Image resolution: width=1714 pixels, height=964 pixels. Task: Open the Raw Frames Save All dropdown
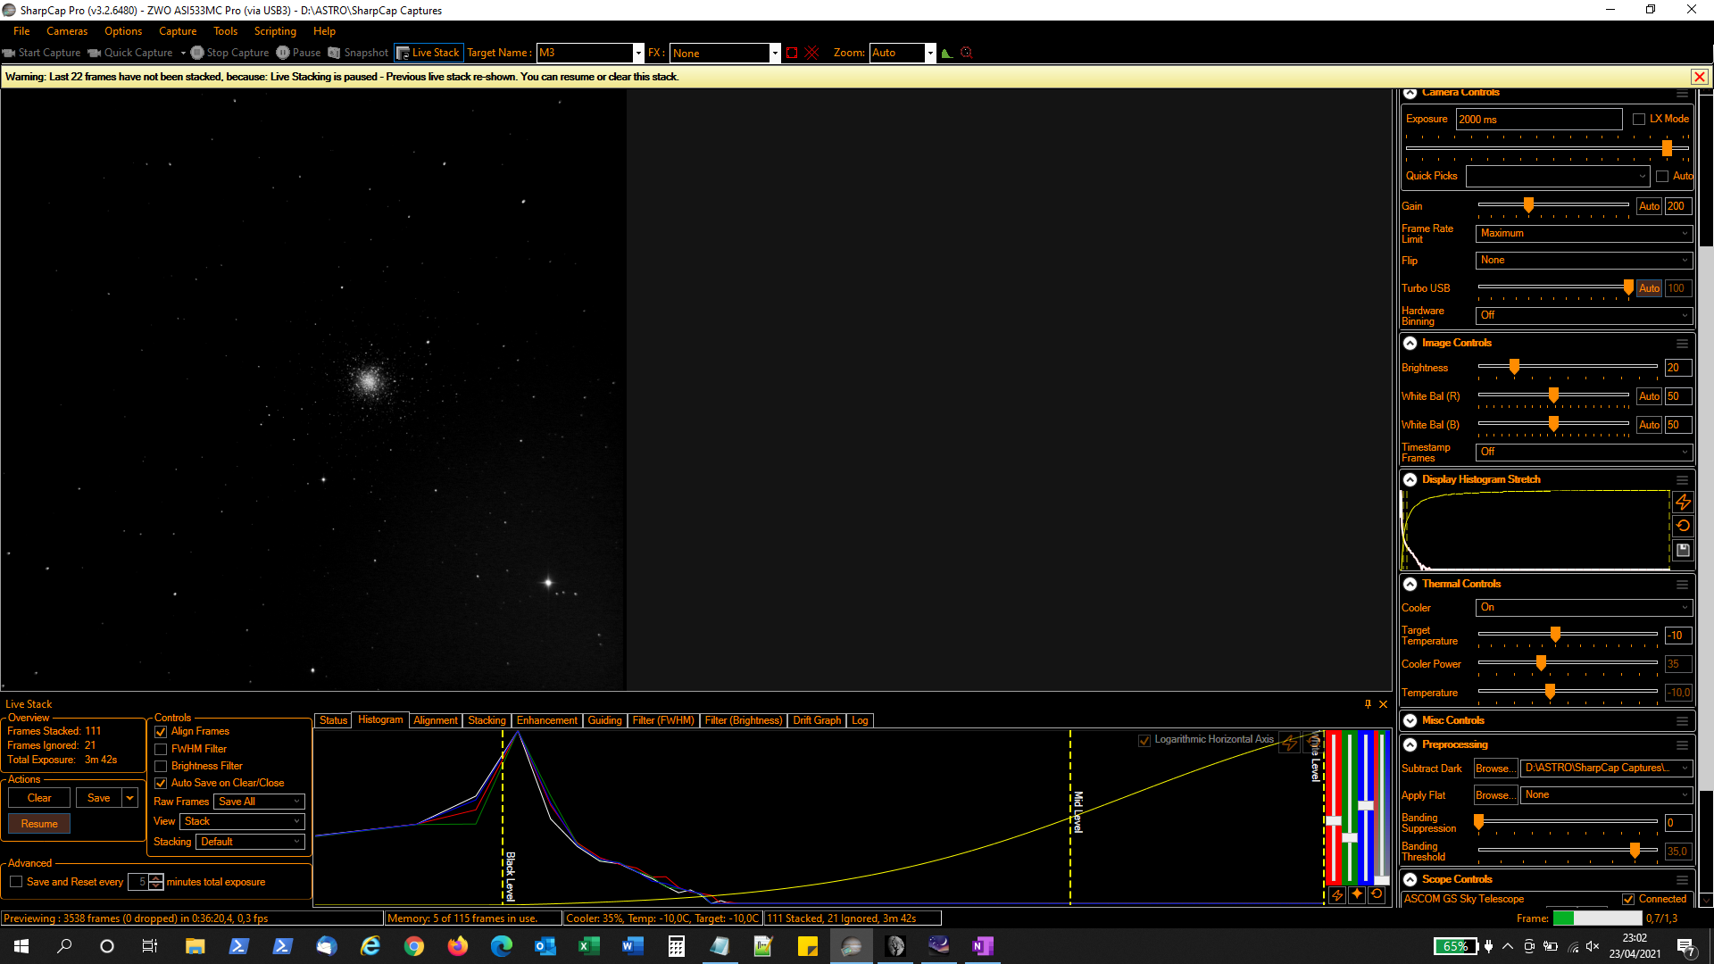[259, 802]
